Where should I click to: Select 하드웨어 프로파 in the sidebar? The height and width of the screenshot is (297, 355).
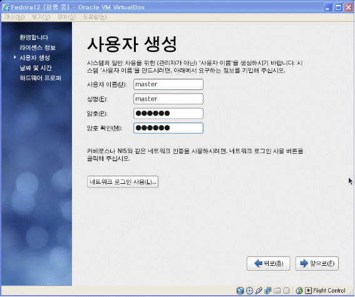pos(40,78)
